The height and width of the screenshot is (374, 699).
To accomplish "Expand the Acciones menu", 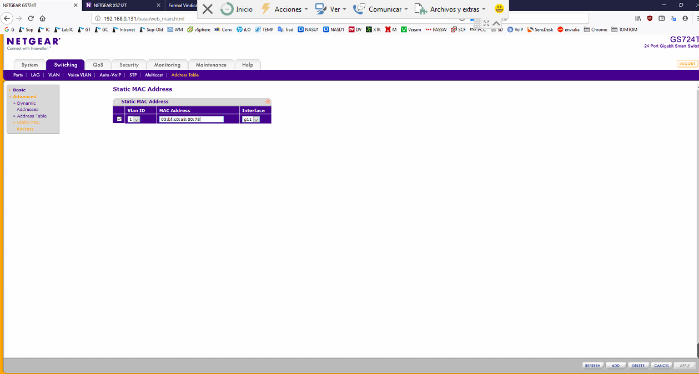I will coord(284,9).
